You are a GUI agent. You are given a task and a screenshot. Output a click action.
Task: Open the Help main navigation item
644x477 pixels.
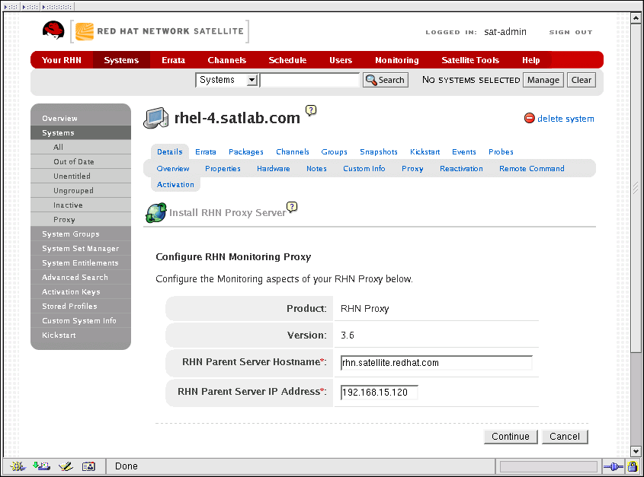(x=530, y=60)
